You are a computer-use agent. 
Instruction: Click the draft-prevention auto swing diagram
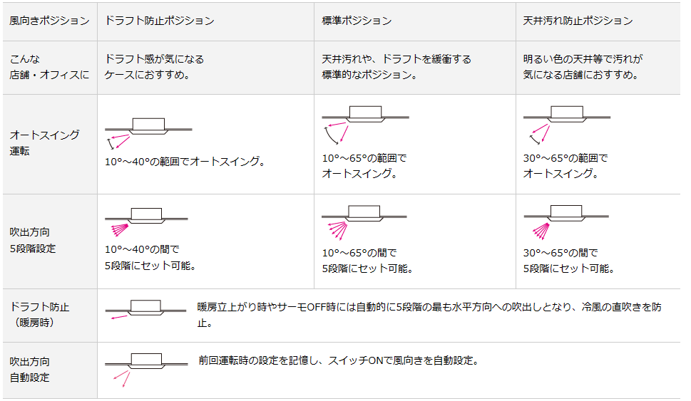[148, 133]
